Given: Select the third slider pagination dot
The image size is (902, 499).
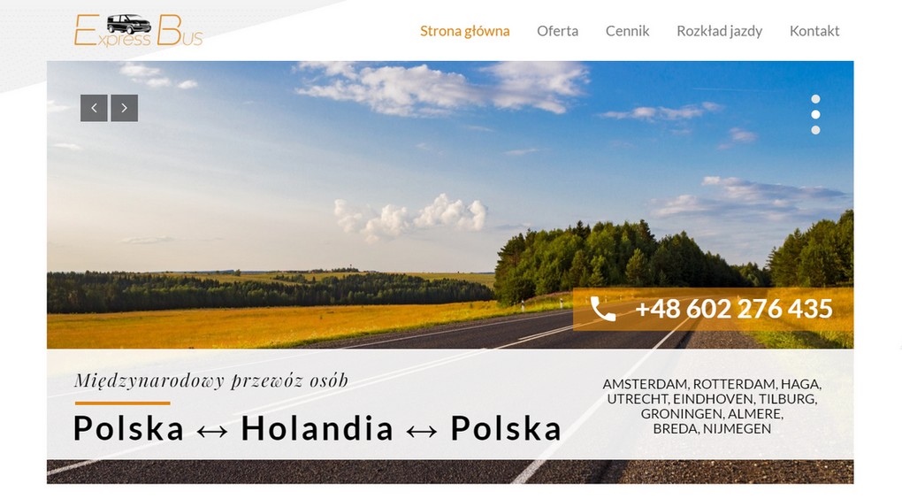Looking at the screenshot, I should pyautogui.click(x=815, y=130).
